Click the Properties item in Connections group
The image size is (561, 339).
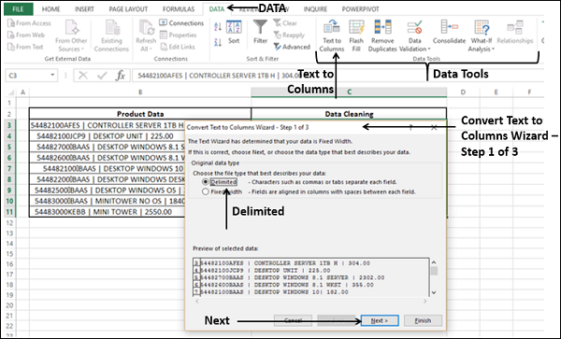(179, 35)
